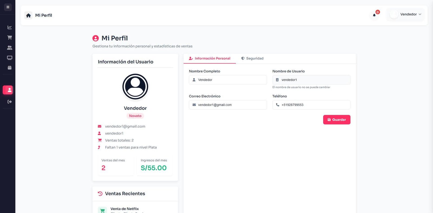The width and height of the screenshot is (433, 213).
Task: Open the shopping cart sales icon
Action: (x=9, y=38)
